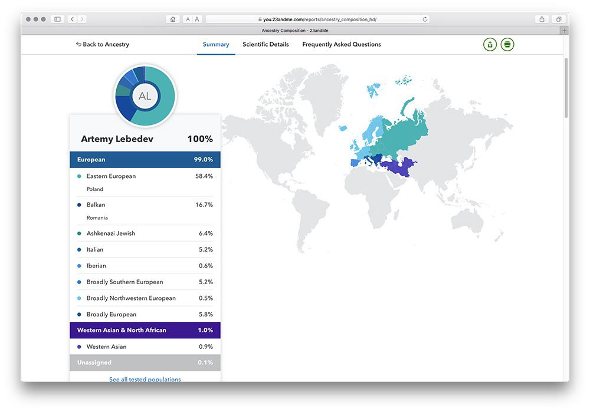Click the Balkan 16.7% row
This screenshot has width=590, height=412.
coord(145,205)
